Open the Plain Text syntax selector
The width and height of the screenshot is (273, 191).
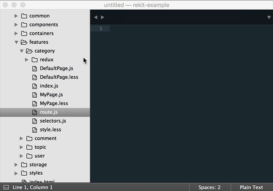point(251,187)
